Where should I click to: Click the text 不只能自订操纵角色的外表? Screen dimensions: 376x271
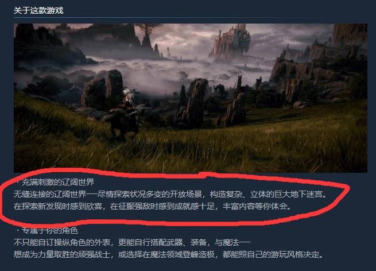coord(62,242)
